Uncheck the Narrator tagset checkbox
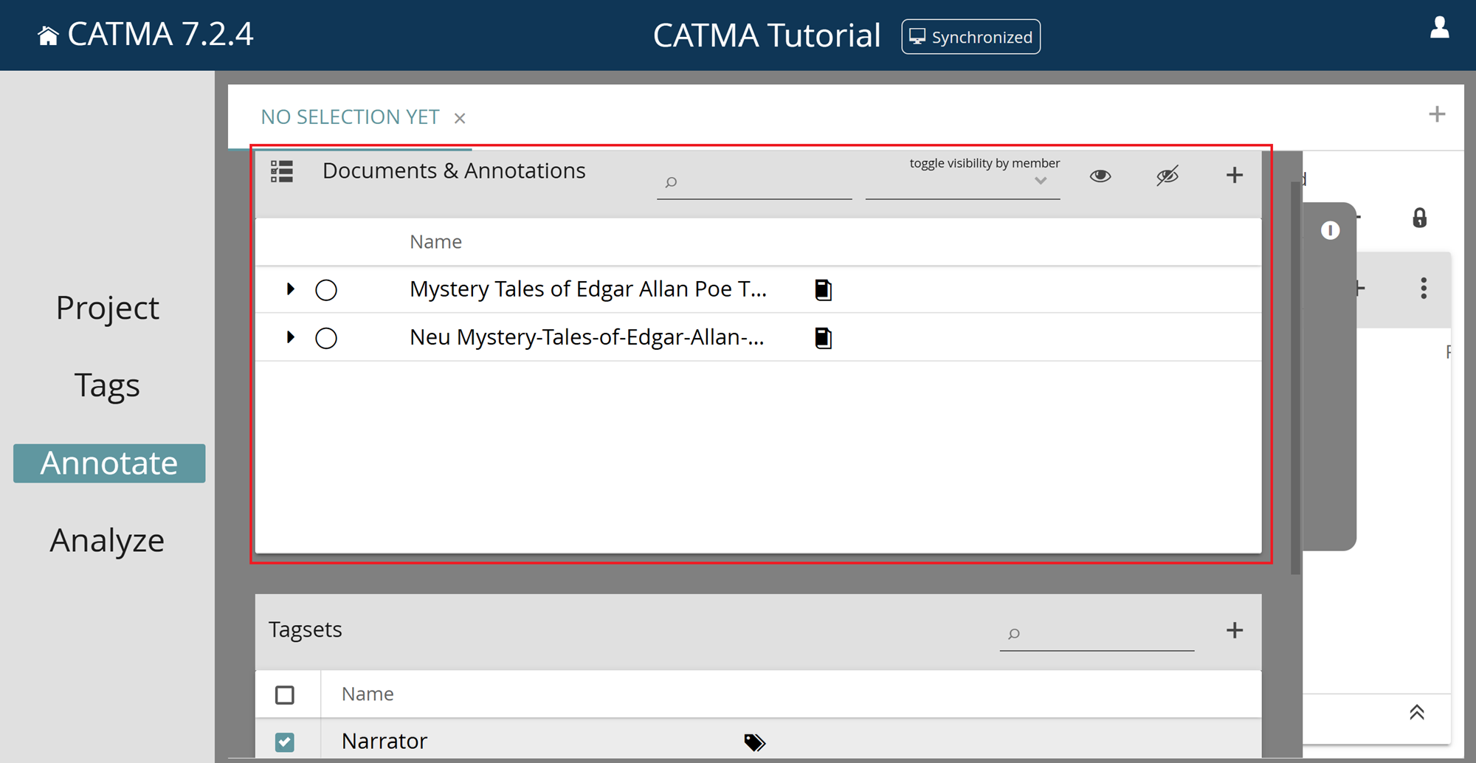The image size is (1476, 763). [x=286, y=741]
